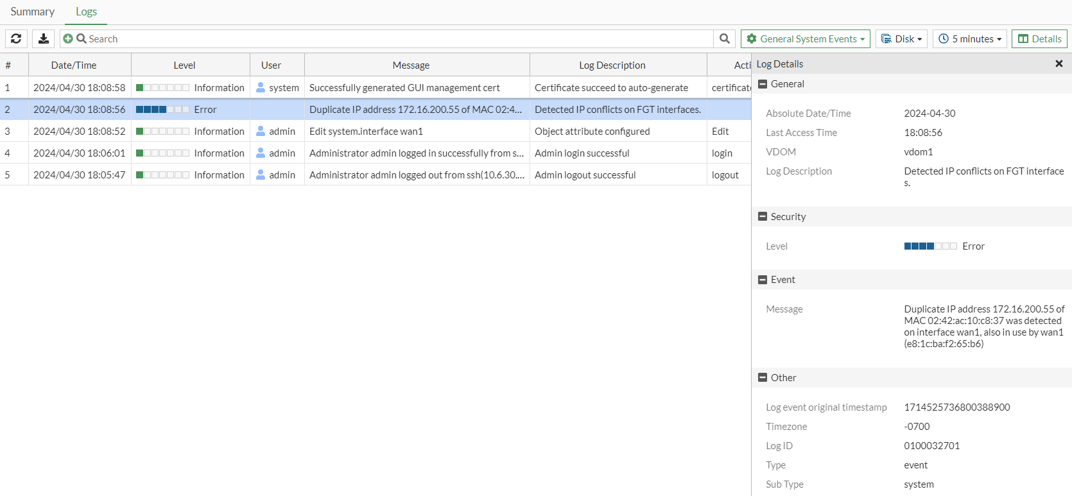Click the refresh logs icon
Image resolution: width=1072 pixels, height=496 pixels.
pos(16,38)
